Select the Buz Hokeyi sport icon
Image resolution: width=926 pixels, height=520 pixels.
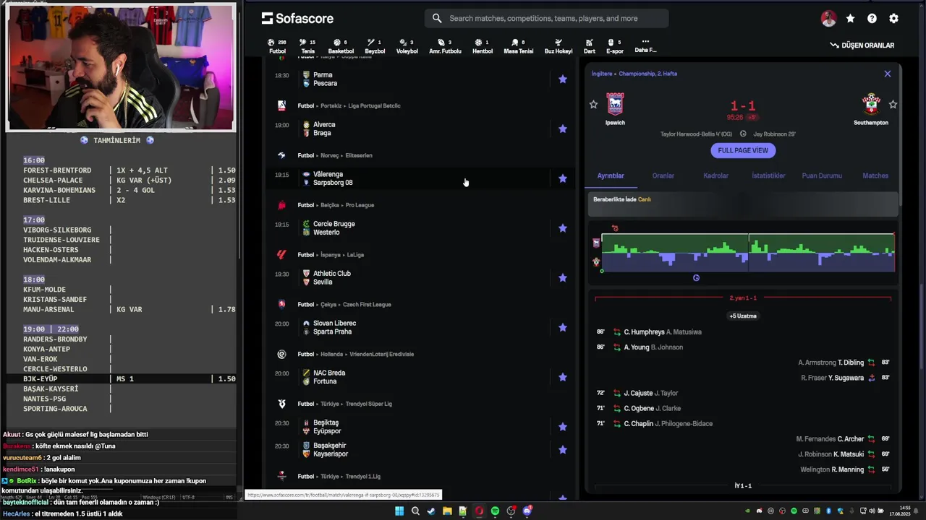click(558, 46)
